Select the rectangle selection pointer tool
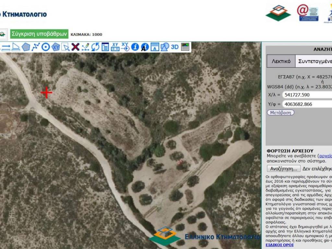 click(x=65, y=47)
